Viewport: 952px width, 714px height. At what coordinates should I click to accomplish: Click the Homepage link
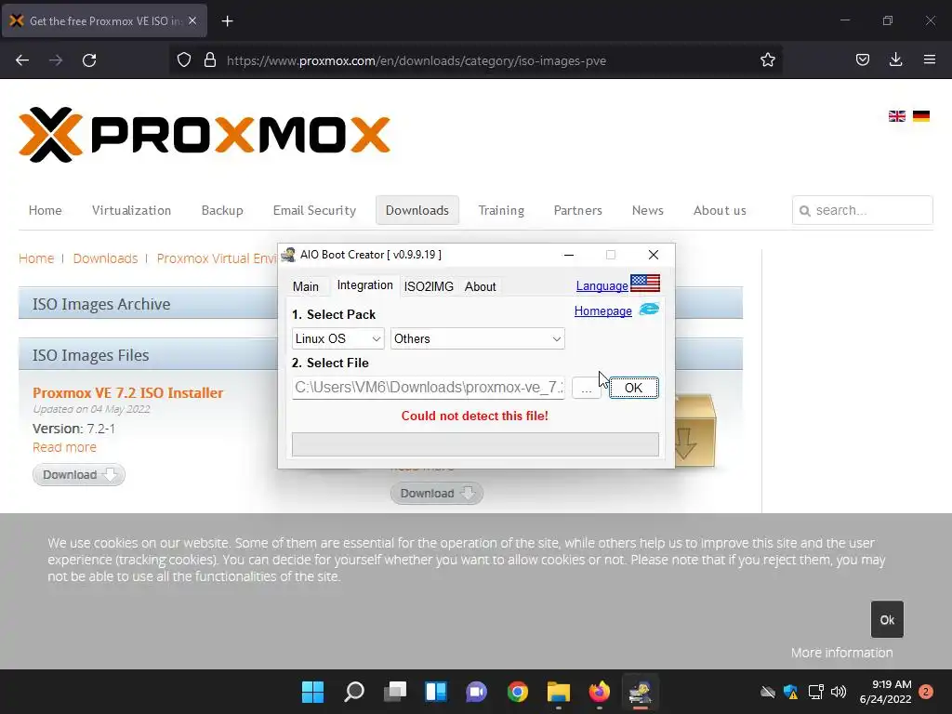(602, 311)
